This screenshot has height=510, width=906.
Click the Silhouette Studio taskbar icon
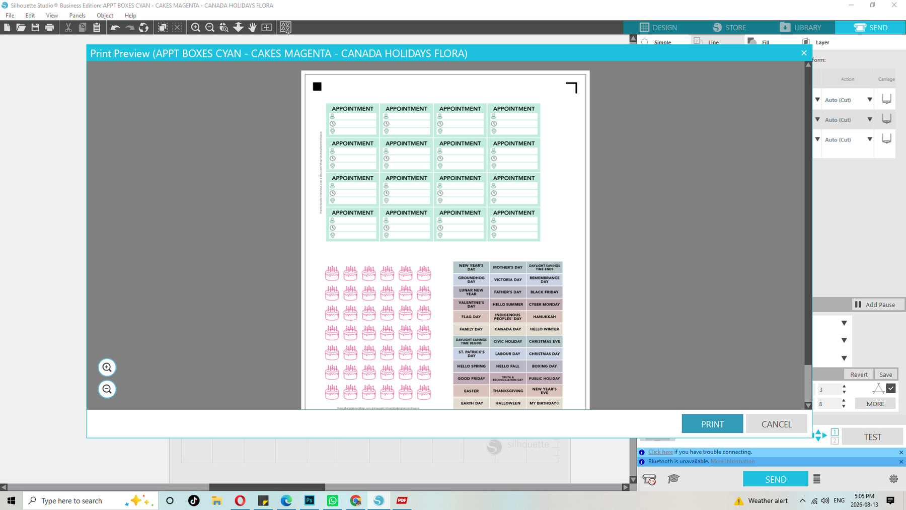(x=379, y=500)
